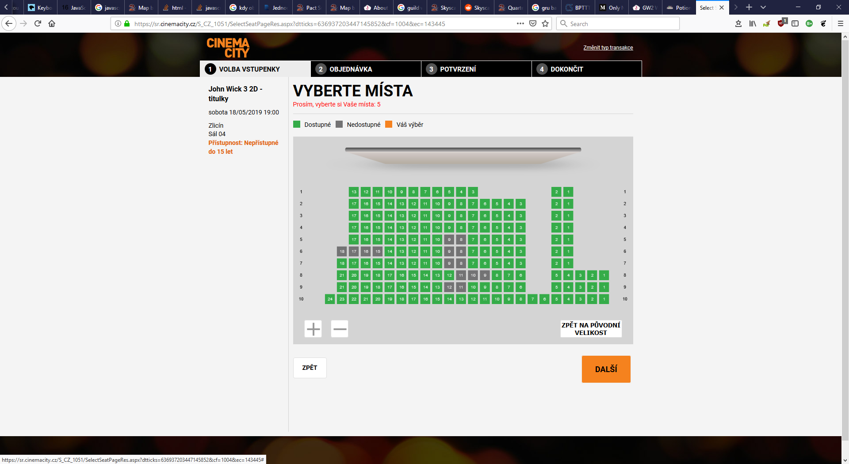Screen dimensions: 849x464
Task: Select seat 13 in row 1
Action: tap(354, 192)
